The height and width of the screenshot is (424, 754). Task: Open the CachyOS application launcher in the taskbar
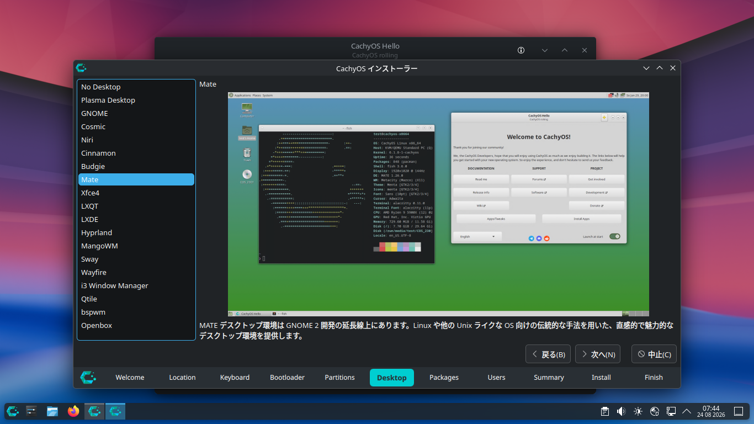[13, 411]
